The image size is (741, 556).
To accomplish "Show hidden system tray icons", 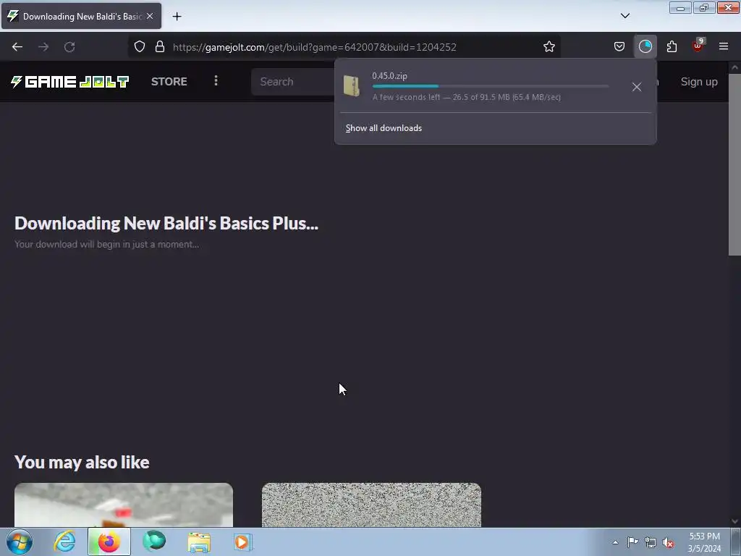I will [615, 542].
